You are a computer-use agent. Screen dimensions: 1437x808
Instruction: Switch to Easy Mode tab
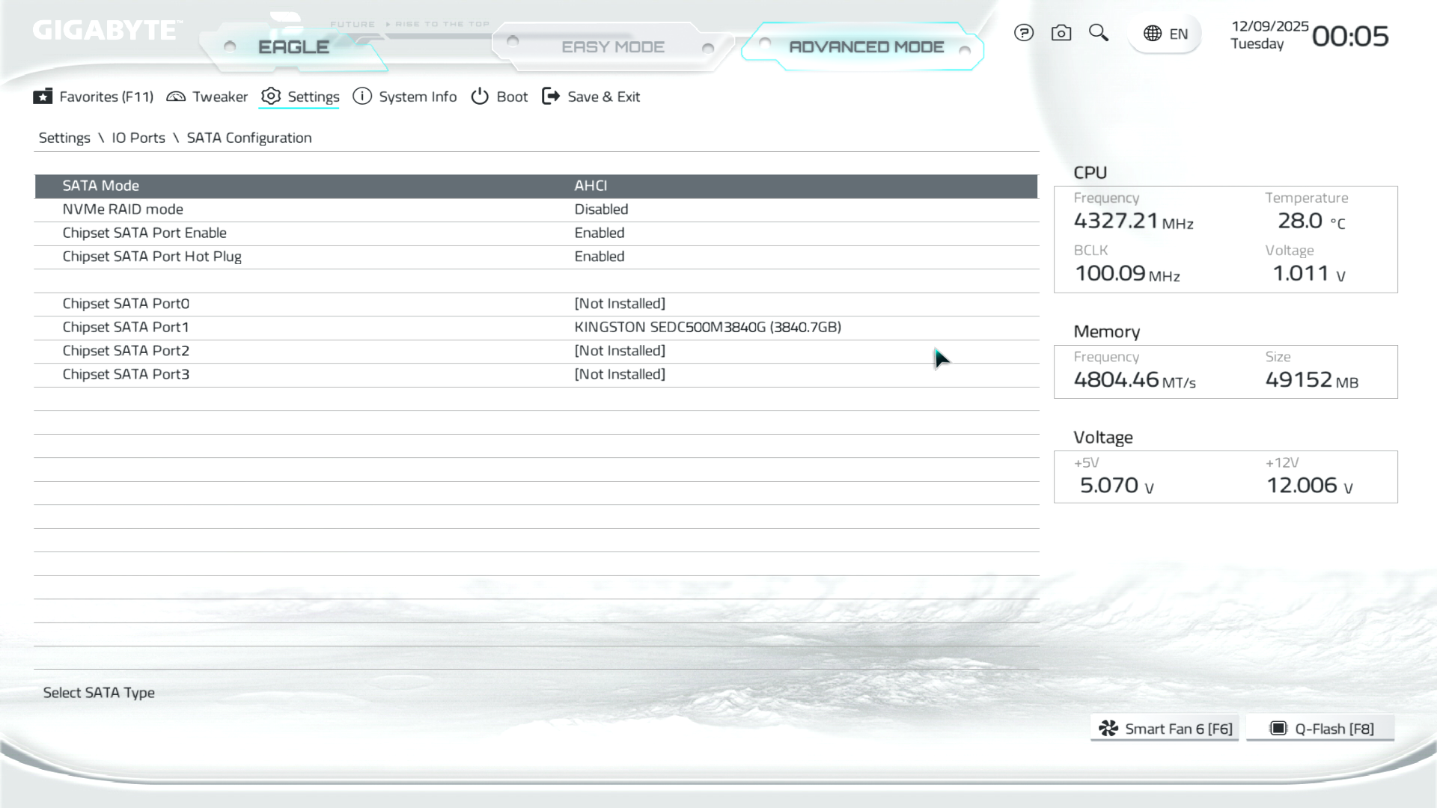[x=612, y=47]
